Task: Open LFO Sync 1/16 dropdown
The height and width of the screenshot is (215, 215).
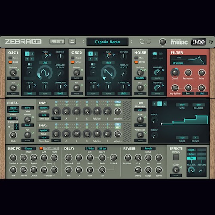Action: tap(182, 105)
